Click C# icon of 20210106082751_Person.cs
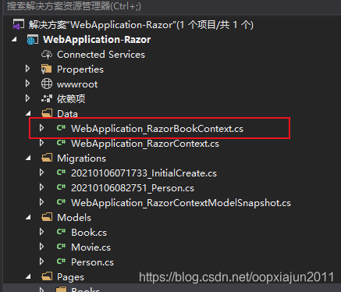Viewport: 341px width, 292px height. (61, 187)
